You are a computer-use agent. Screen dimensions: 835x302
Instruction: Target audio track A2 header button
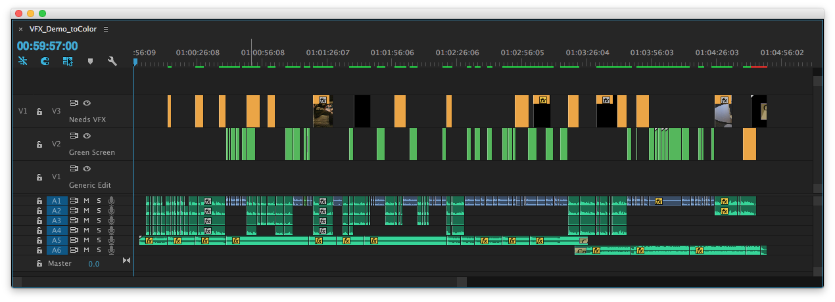pyautogui.click(x=57, y=211)
